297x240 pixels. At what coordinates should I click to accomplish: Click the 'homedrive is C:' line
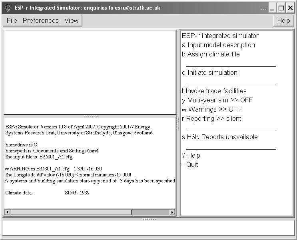click(22, 145)
